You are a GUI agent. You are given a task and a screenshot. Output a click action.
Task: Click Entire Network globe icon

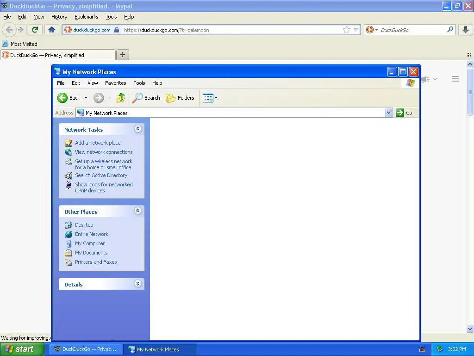[69, 234]
